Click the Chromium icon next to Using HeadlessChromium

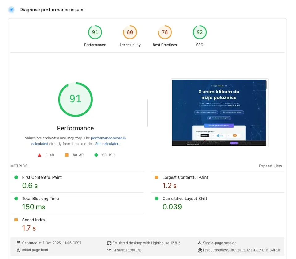[x=200, y=250]
